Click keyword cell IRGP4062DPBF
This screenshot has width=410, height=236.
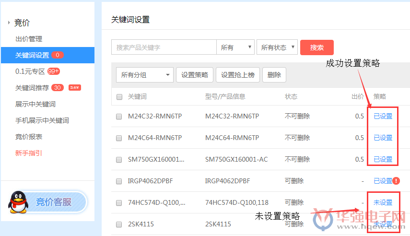pyautogui.click(x=151, y=181)
